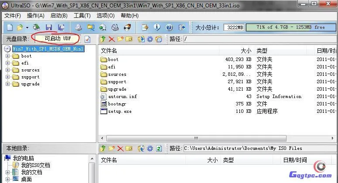Go up one level in local pane
Viewport: 338px width, 183px height.
103,148
